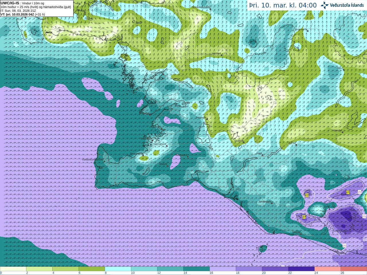The height and width of the screenshot is (275, 367).
Task: Click the Kjalarnes station label
Action: [156, 127]
